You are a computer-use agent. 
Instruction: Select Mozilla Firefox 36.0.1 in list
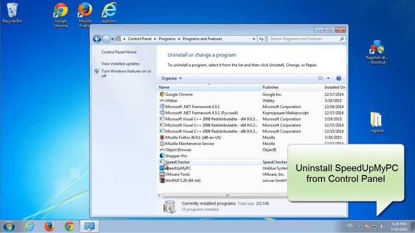tap(193, 137)
